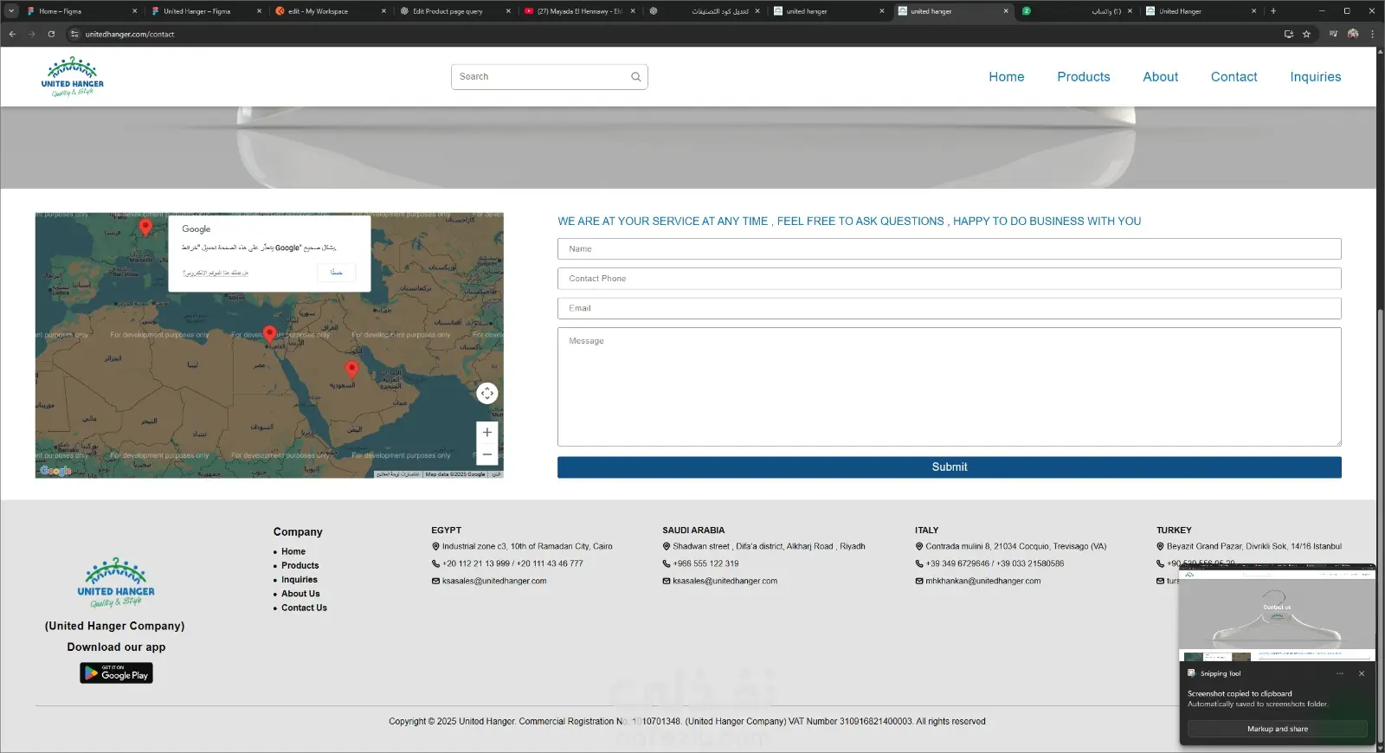Click the United Hanger logo in header
Image resolution: width=1385 pixels, height=753 pixels.
[x=73, y=77]
